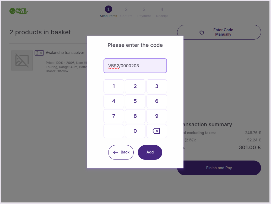The height and width of the screenshot is (204, 271).
Task: Click the missing image placeholder icon
Action: [22, 60]
